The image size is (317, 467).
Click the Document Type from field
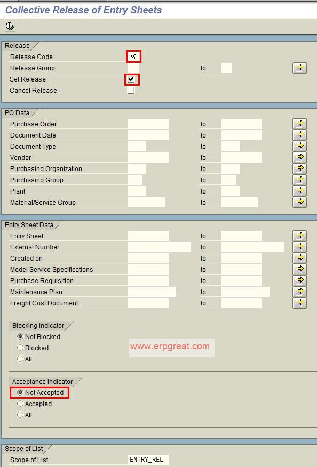point(137,146)
